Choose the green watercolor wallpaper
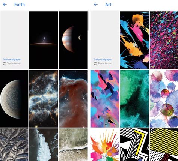Viewport: 178px width, 161px height. 134,99
